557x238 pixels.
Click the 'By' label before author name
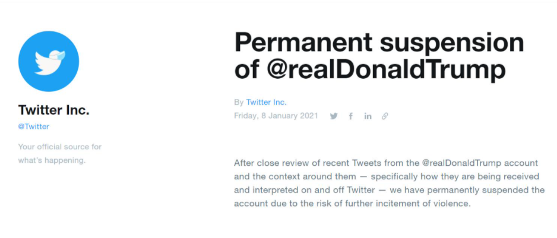pos(239,102)
